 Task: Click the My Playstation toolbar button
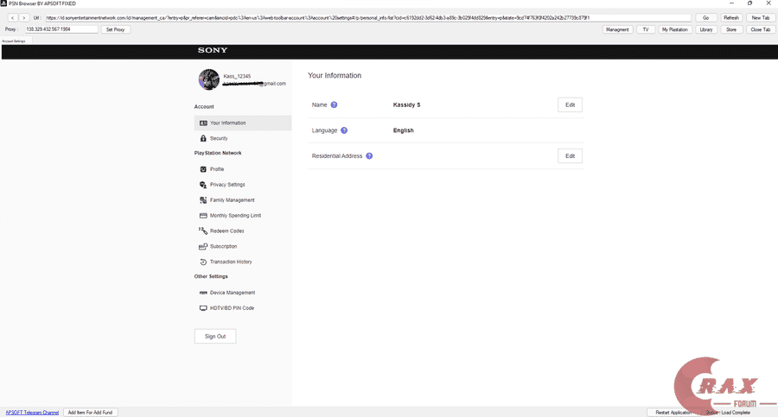pyautogui.click(x=675, y=29)
